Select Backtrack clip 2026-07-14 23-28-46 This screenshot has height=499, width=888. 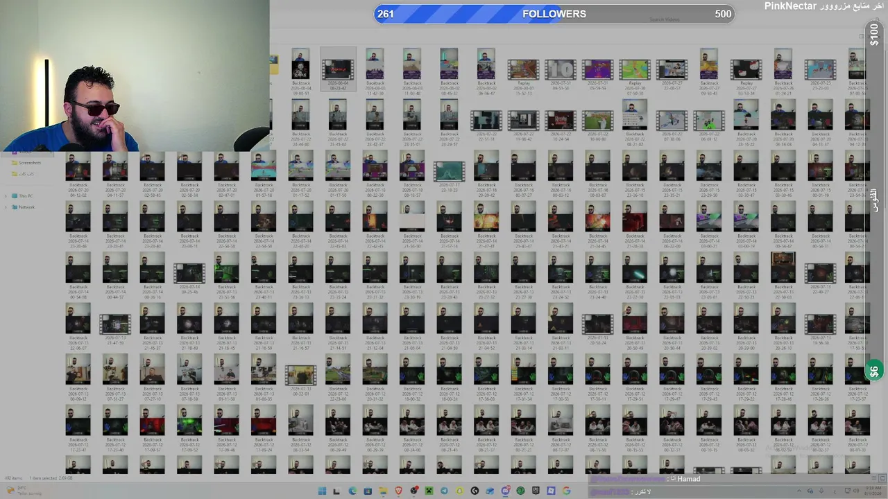pyautogui.click(x=78, y=225)
